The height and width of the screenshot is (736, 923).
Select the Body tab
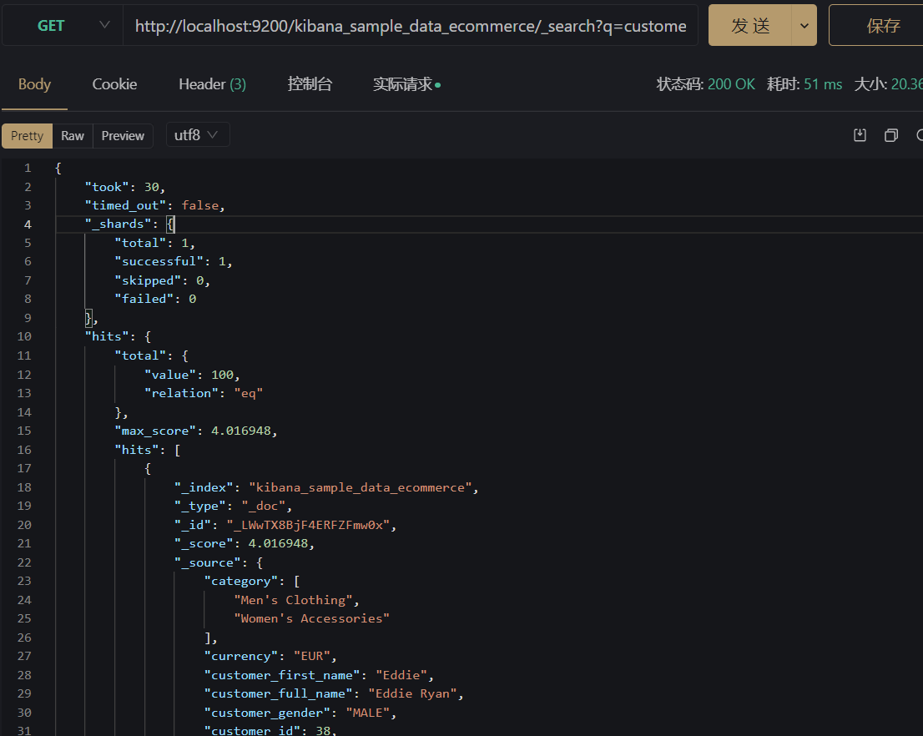[x=34, y=84]
